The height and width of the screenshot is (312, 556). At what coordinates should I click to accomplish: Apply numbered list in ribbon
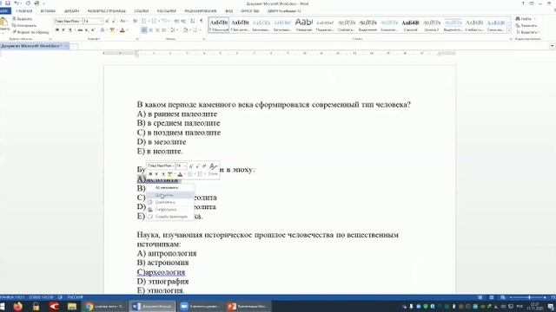coord(155,21)
